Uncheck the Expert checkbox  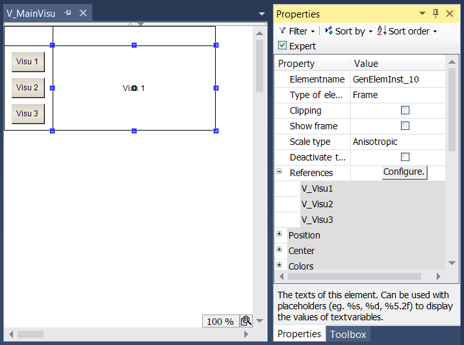[x=282, y=45]
